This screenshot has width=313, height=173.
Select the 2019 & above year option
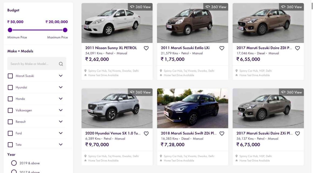click(x=14, y=163)
